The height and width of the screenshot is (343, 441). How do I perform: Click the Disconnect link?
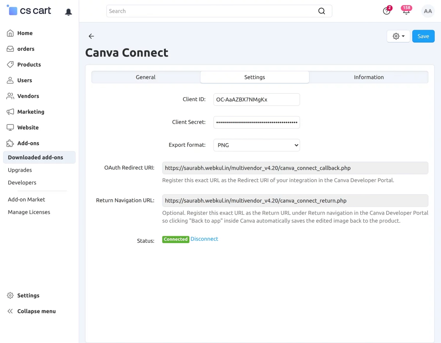click(204, 239)
